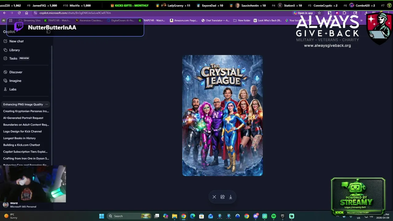Open Epic Games Launcher from taskbar
The height and width of the screenshot is (221, 393).
click(x=282, y=216)
